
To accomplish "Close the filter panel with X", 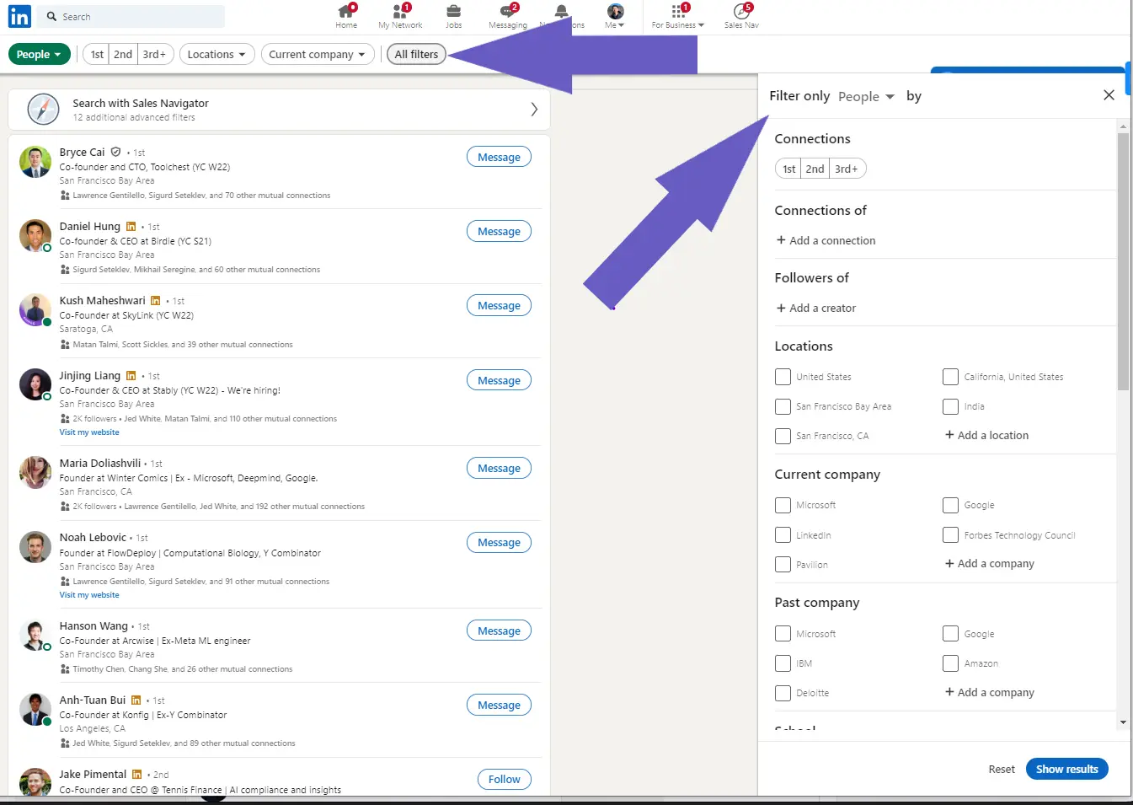I will 1109,95.
